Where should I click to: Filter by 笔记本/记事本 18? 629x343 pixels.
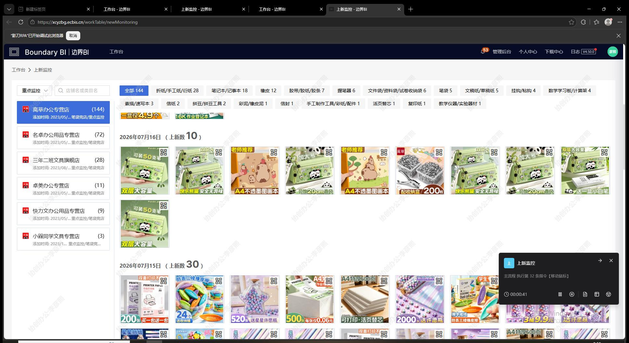click(229, 91)
